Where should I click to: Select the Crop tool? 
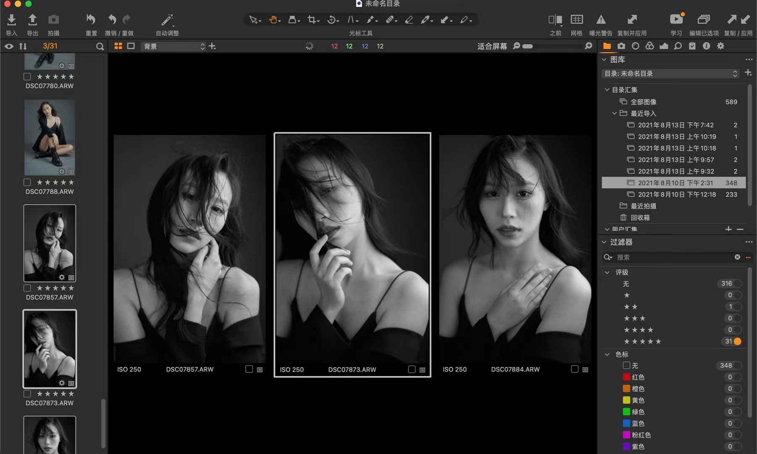tap(313, 20)
